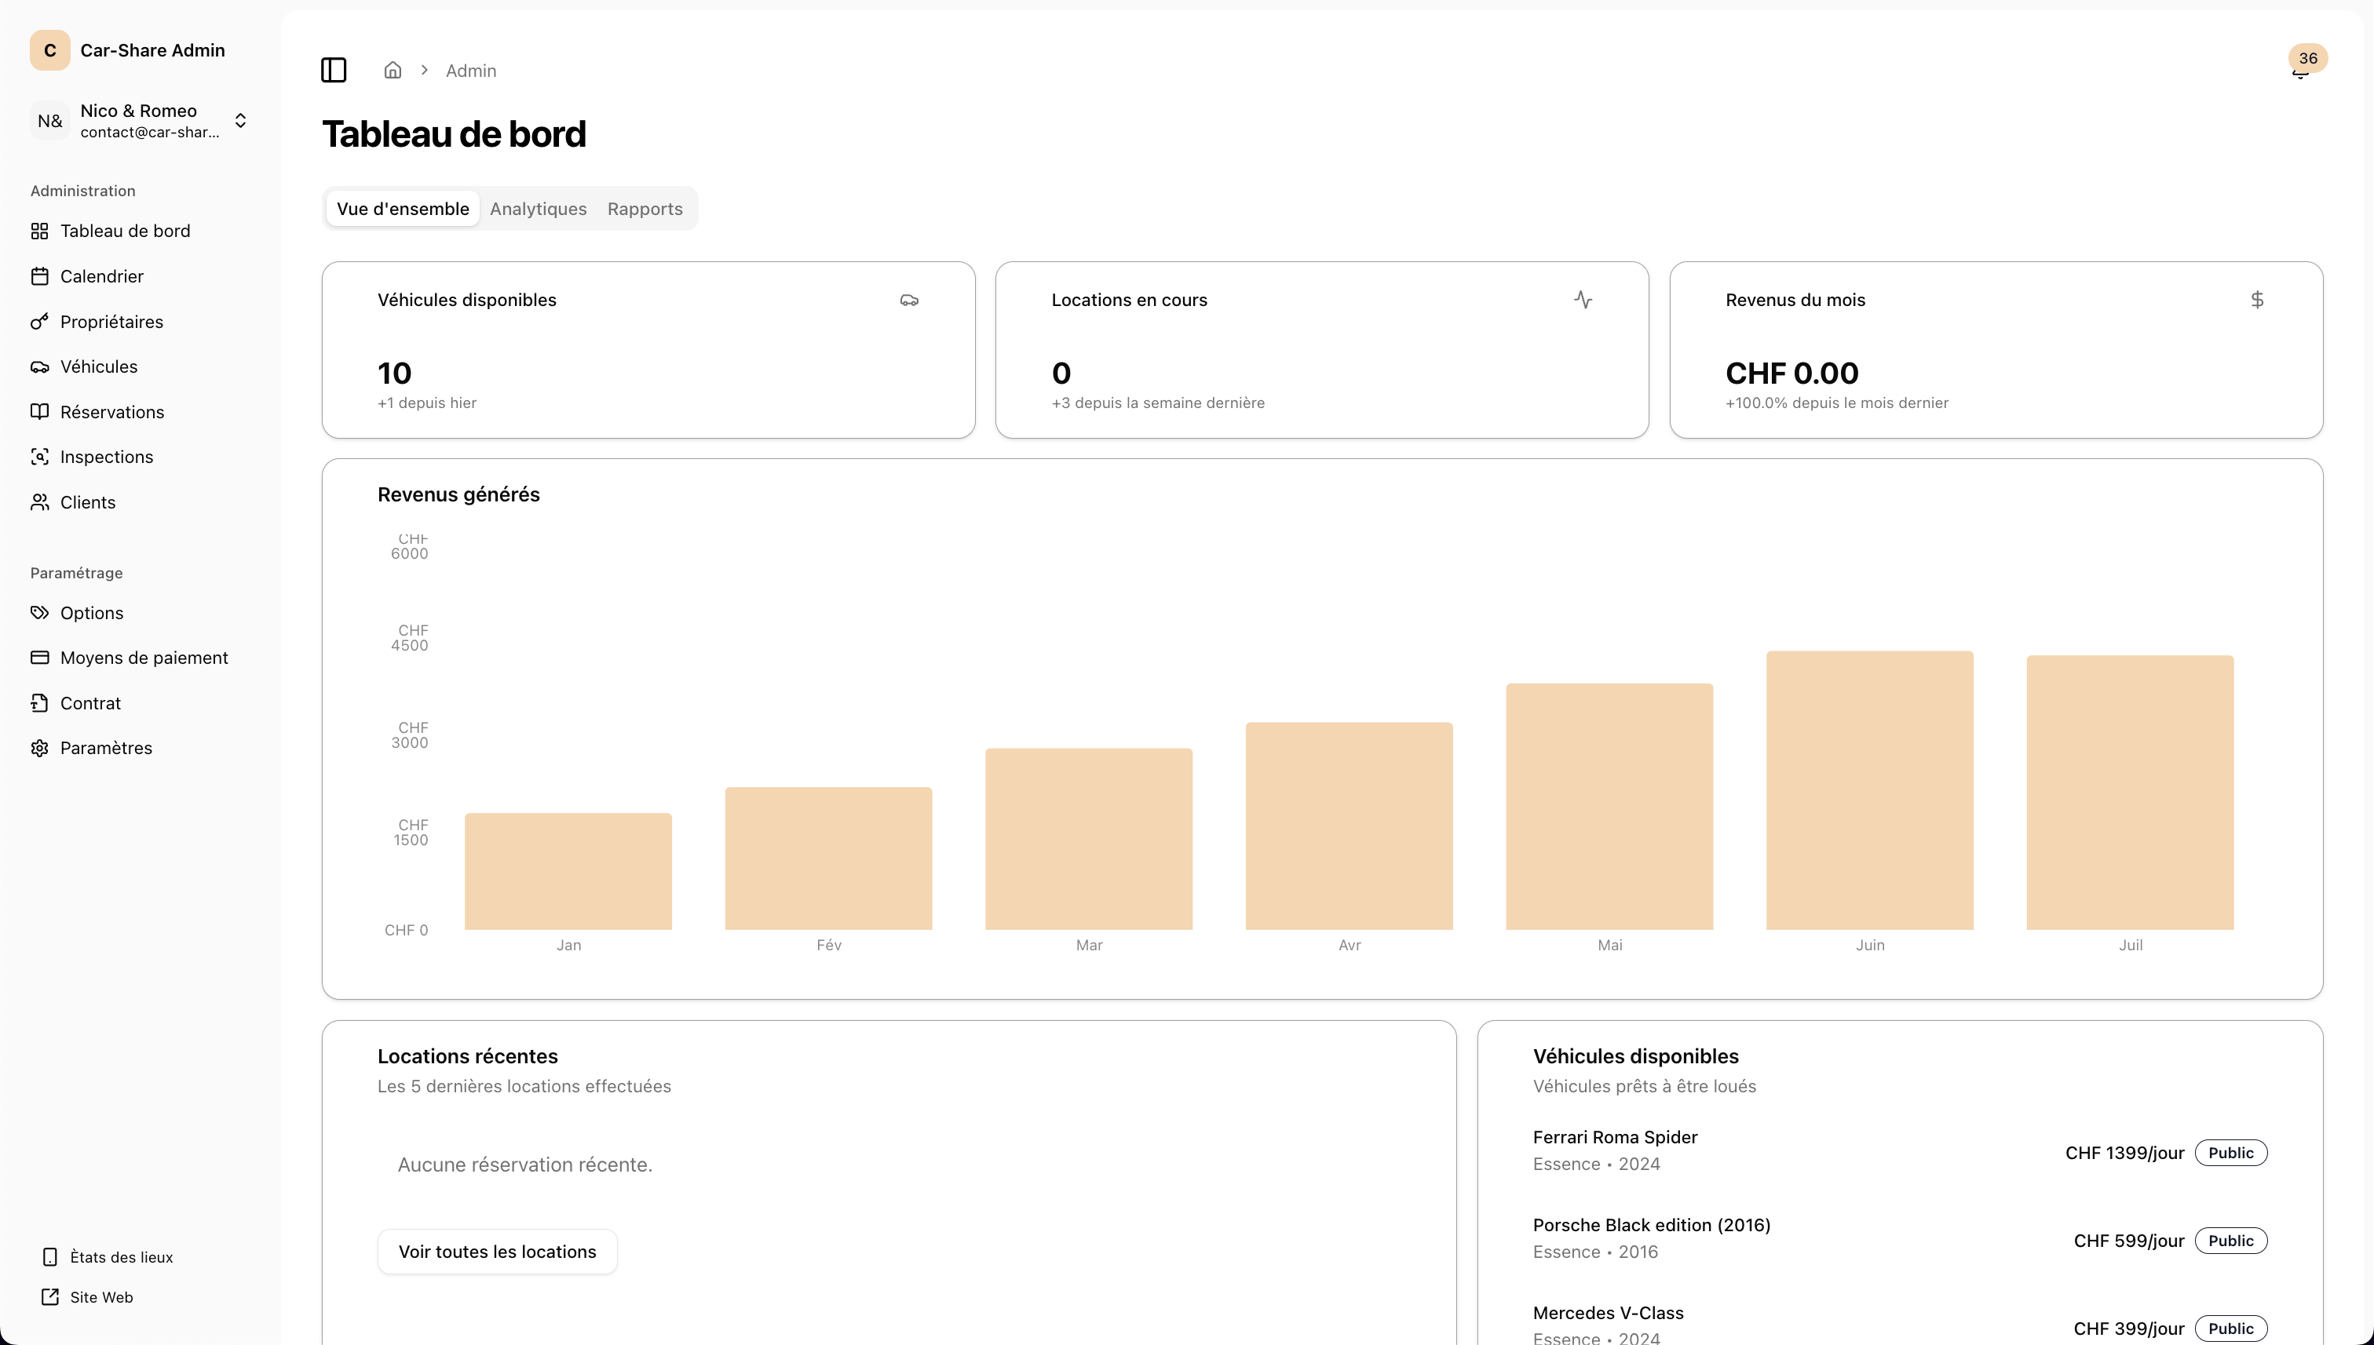Click the Admin breadcrumb chevron
The height and width of the screenshot is (1345, 2374).
424,70
